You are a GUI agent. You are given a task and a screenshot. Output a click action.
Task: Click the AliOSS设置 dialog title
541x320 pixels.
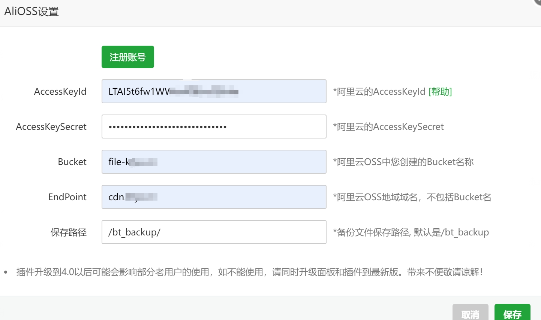coord(31,12)
